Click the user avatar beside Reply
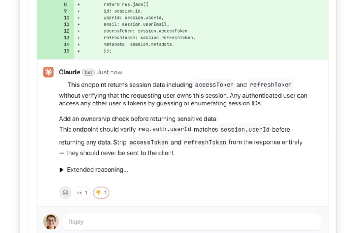The height and width of the screenshot is (233, 355). click(x=51, y=222)
